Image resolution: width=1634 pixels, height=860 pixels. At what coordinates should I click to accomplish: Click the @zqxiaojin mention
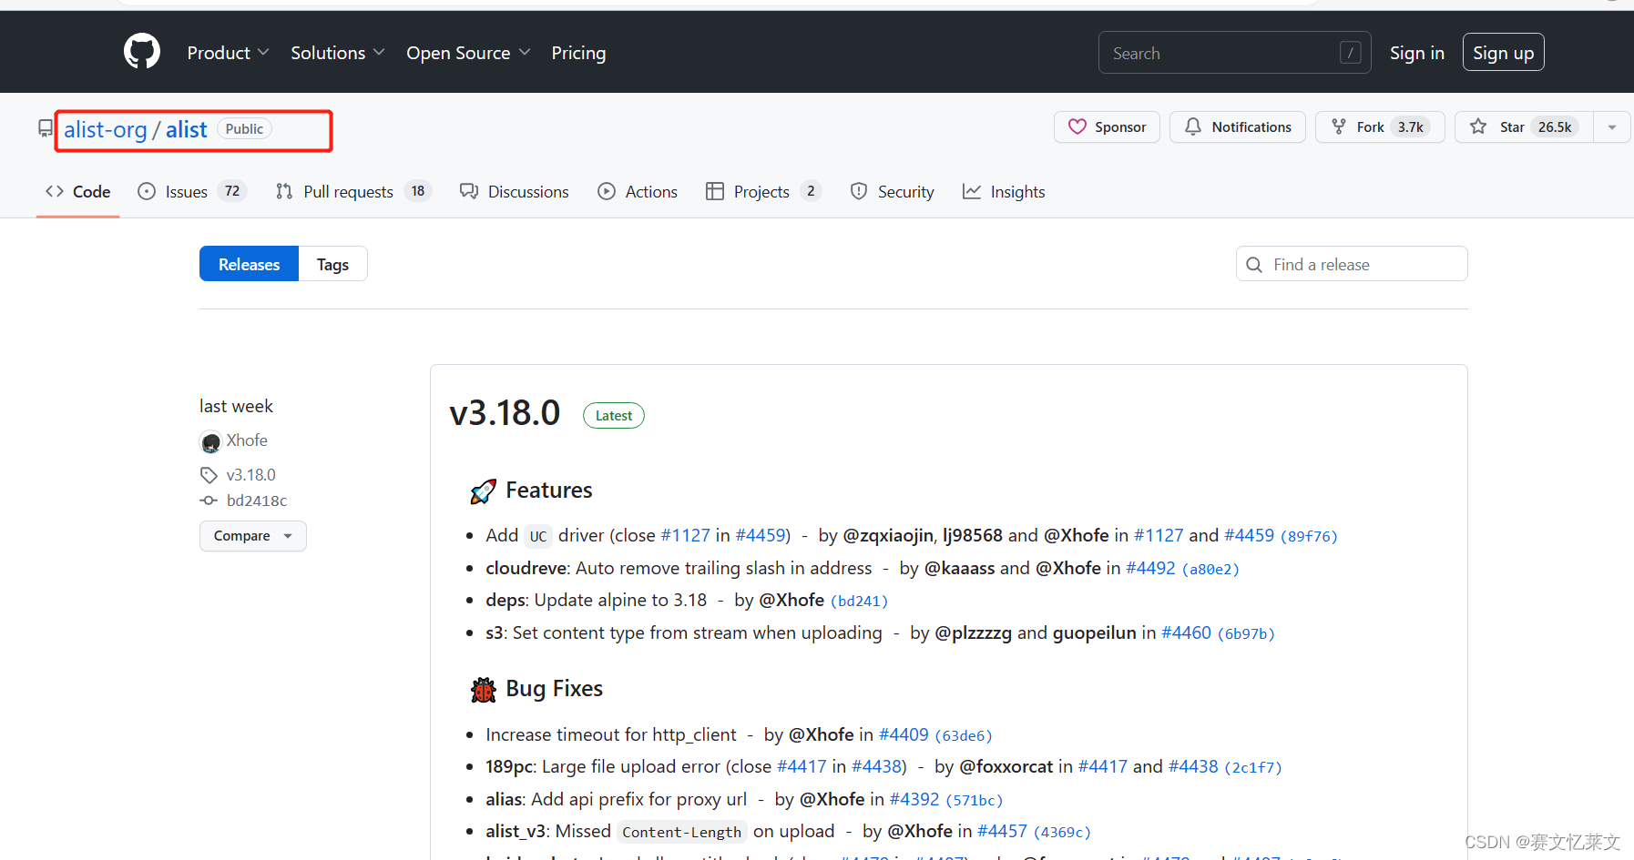(x=888, y=535)
